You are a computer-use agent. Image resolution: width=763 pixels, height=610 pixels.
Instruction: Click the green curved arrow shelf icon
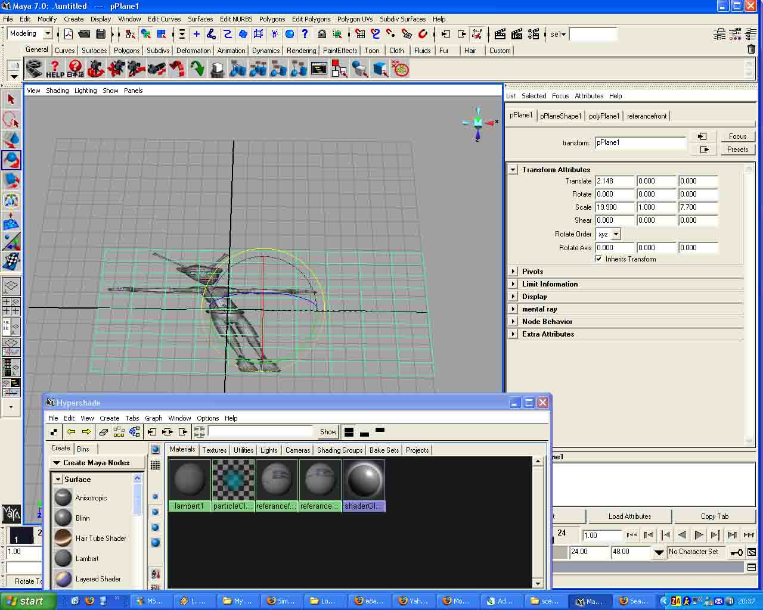tap(197, 70)
